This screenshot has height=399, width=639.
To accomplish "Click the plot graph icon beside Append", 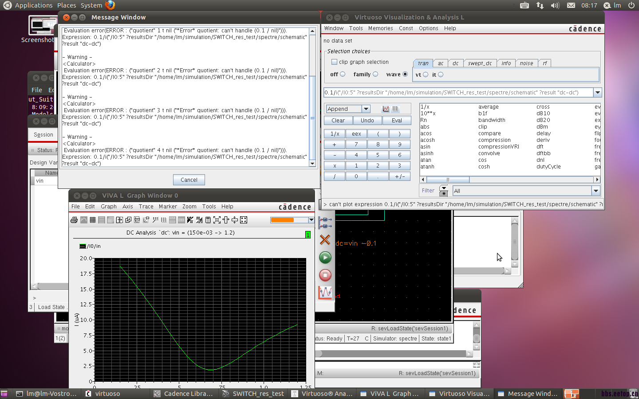I will pos(386,109).
